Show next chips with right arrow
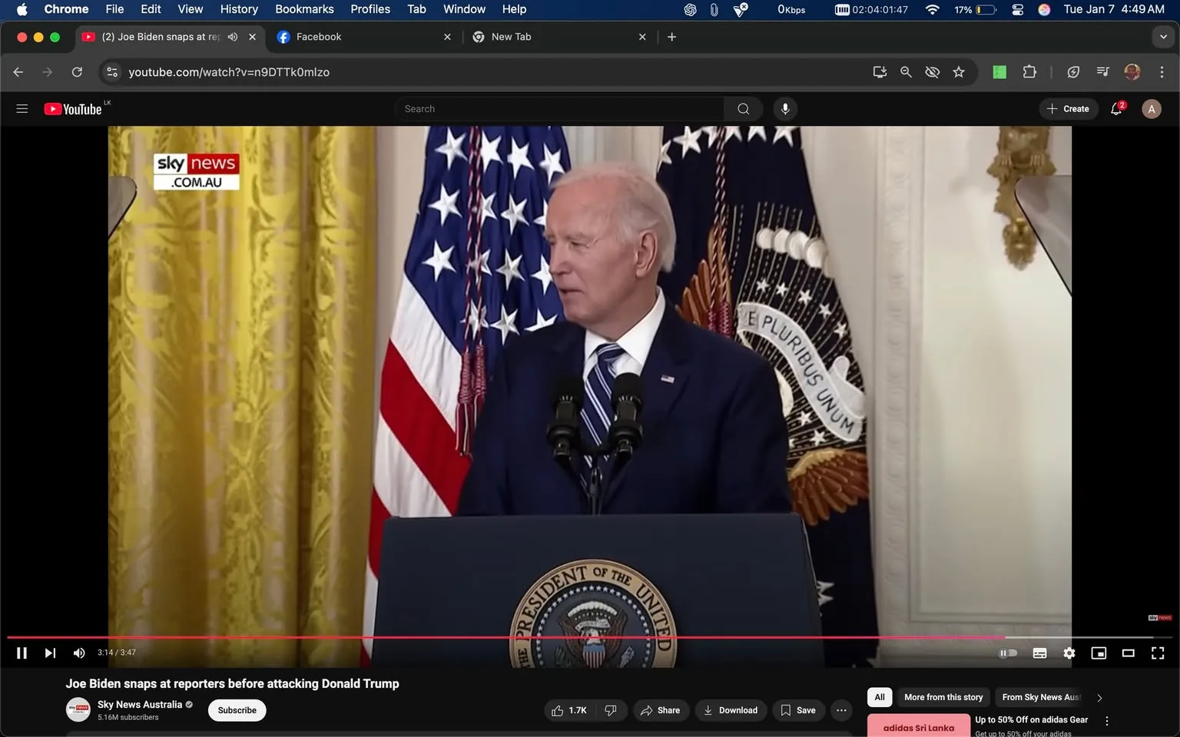The width and height of the screenshot is (1180, 737). pos(1099,698)
